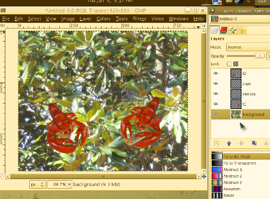Switch to the Paths tab icon
Image resolution: width=270 pixels, height=199 pixels.
[233, 30]
